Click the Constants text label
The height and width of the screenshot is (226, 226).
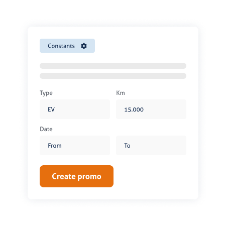pyautogui.click(x=61, y=46)
